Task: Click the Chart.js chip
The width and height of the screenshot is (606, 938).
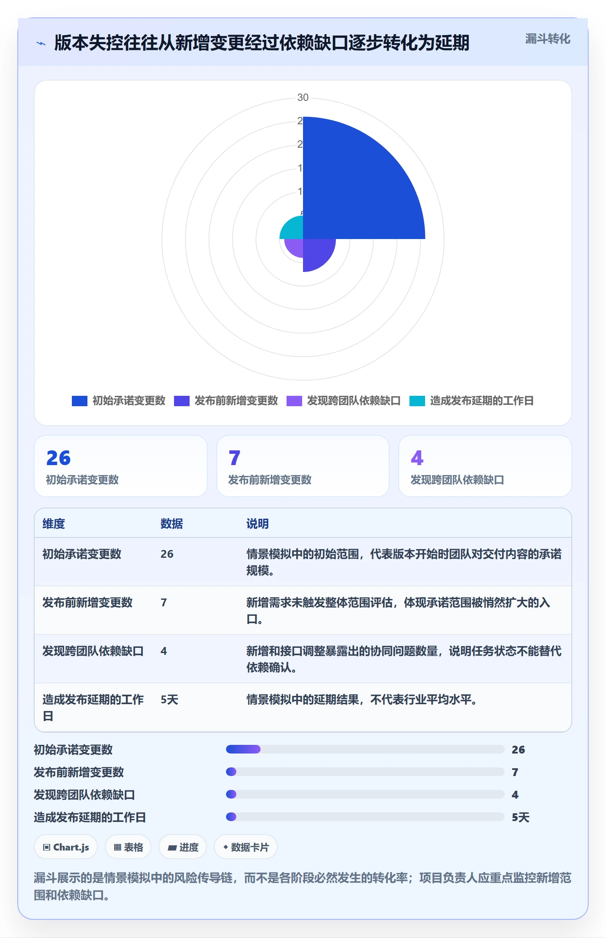Action: click(x=66, y=847)
